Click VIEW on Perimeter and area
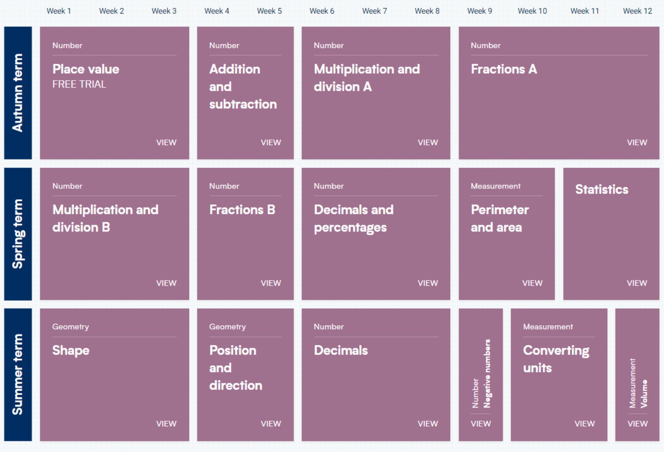 click(x=532, y=283)
